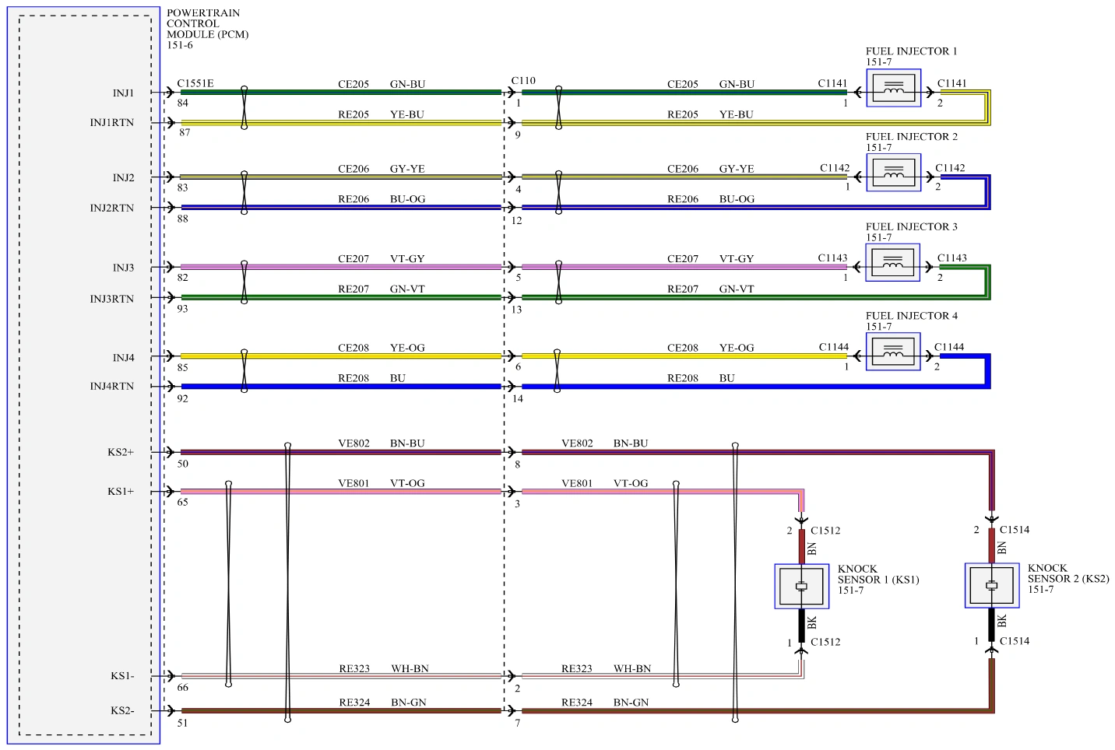Click the INJ3RTN signal name
The height and width of the screenshot is (750, 1115).
coord(111,299)
